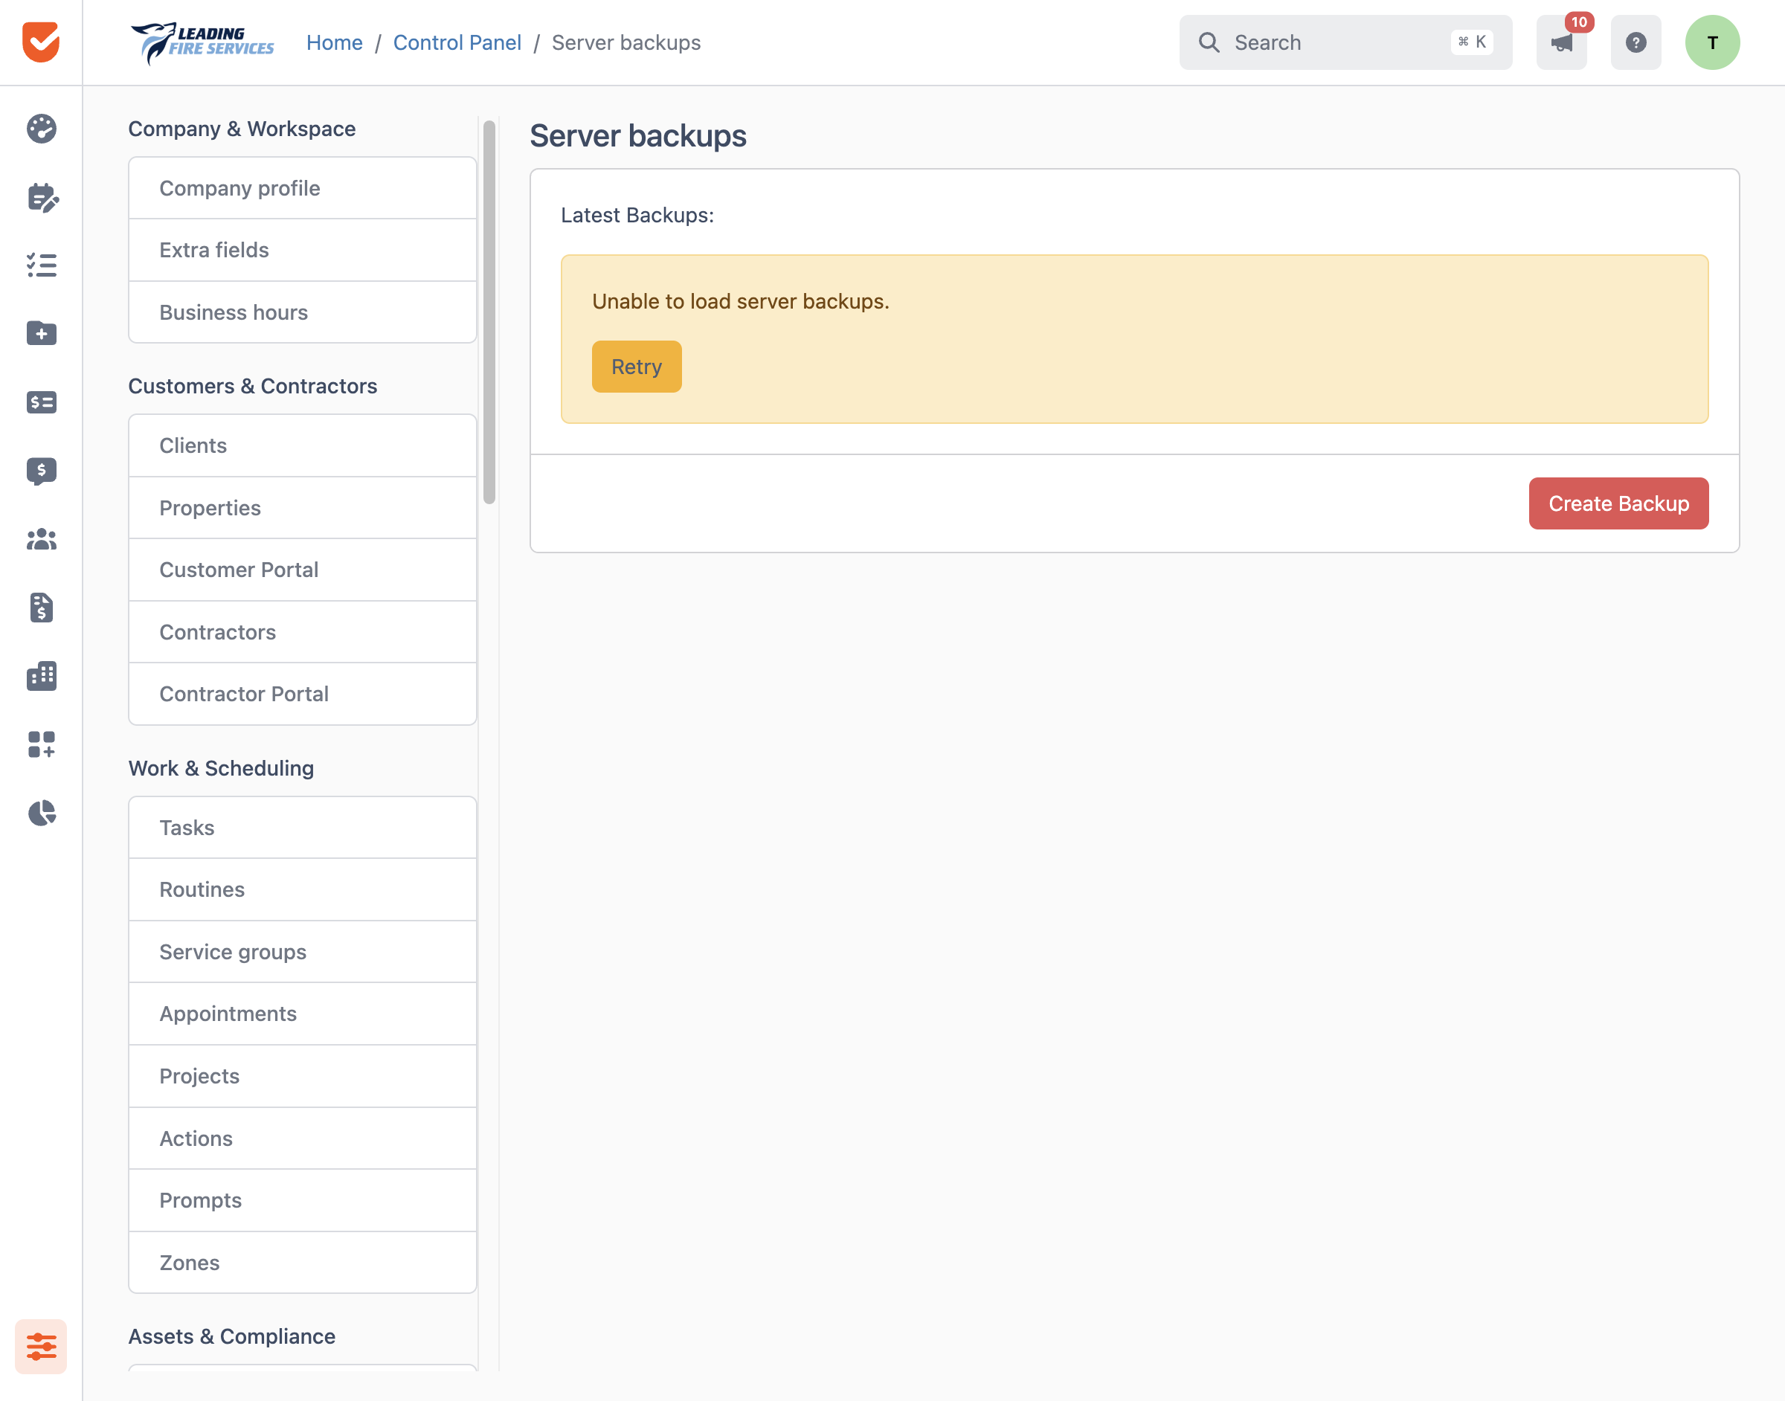
Task: Open announcements megaphone with 10 badge
Action: 1562,42
